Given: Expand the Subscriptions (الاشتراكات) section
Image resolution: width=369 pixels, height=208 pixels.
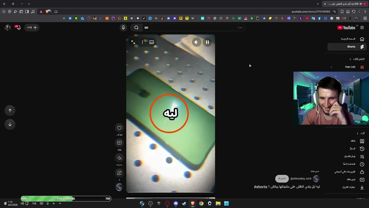Looking at the screenshot, I should (357, 59).
